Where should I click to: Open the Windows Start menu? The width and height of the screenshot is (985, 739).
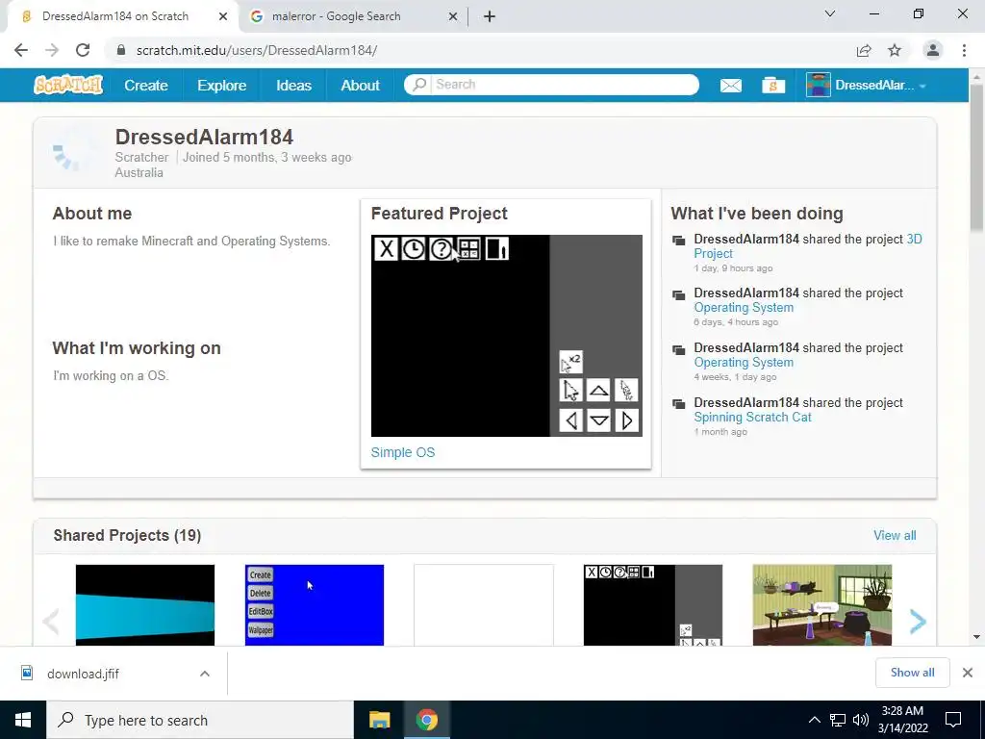tap(23, 720)
